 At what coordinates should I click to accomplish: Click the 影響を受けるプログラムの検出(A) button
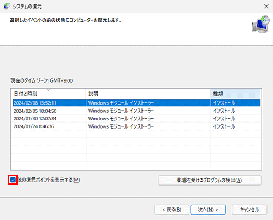click(210, 180)
